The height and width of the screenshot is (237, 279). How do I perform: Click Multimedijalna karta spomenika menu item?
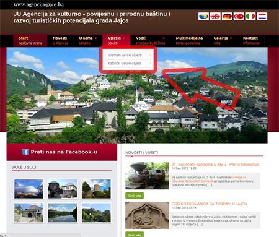189,41
